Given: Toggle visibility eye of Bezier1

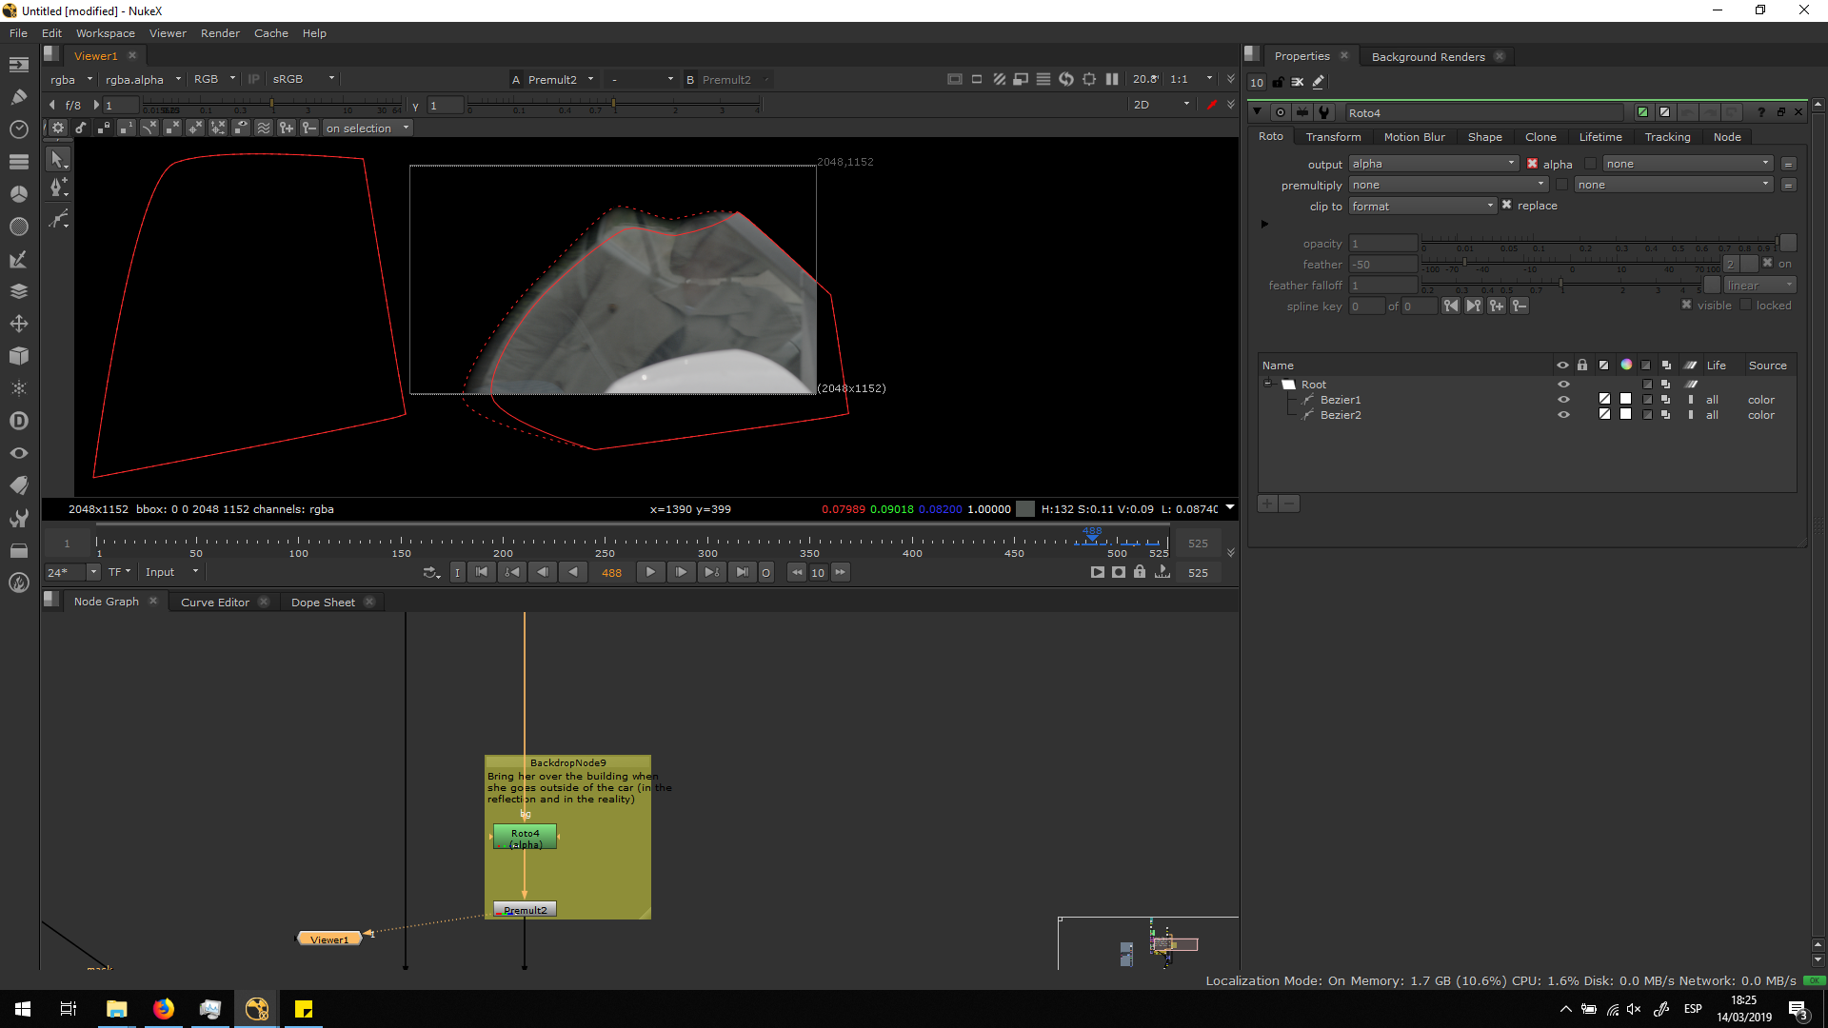Looking at the screenshot, I should [1562, 400].
